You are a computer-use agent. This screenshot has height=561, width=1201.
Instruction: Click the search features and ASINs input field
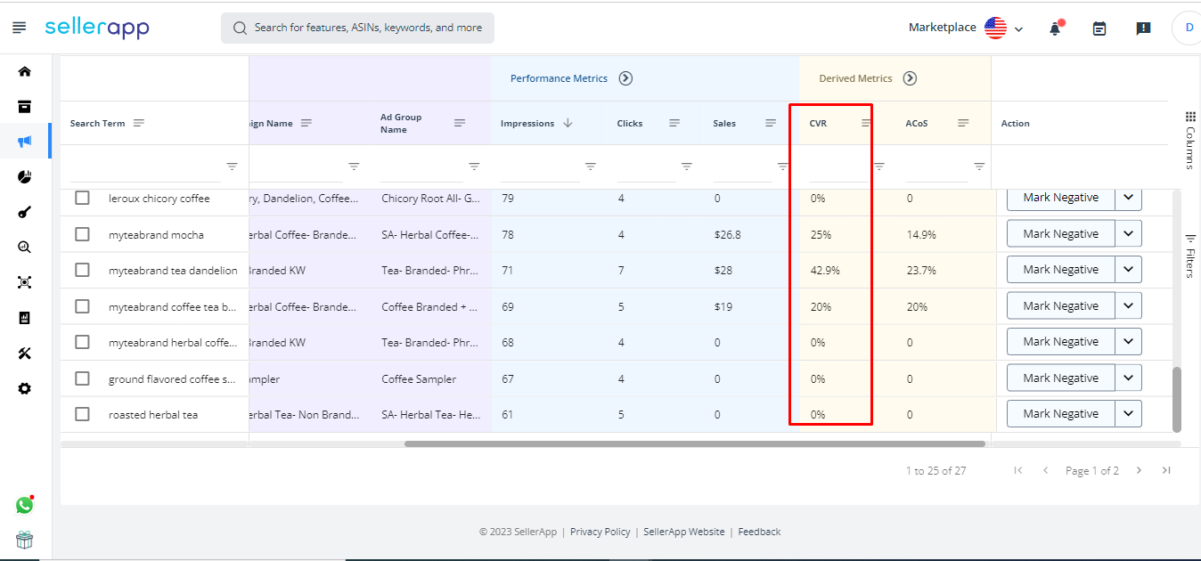pyautogui.click(x=356, y=28)
